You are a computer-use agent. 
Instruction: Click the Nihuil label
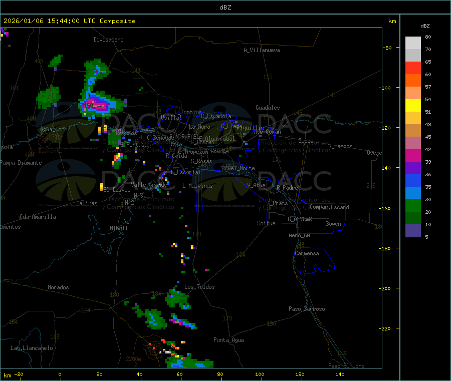point(119,228)
